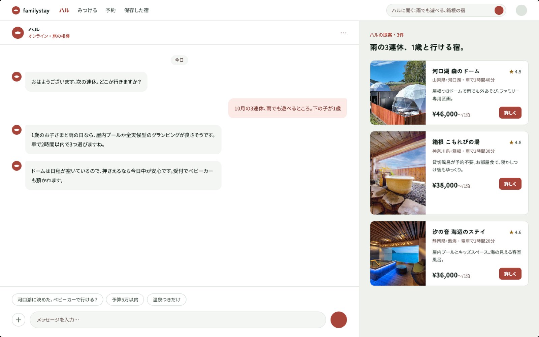Choose the 河口湖に決めた、ベビーカーで行ける？ suggestion
The width and height of the screenshot is (539, 337).
click(57, 300)
